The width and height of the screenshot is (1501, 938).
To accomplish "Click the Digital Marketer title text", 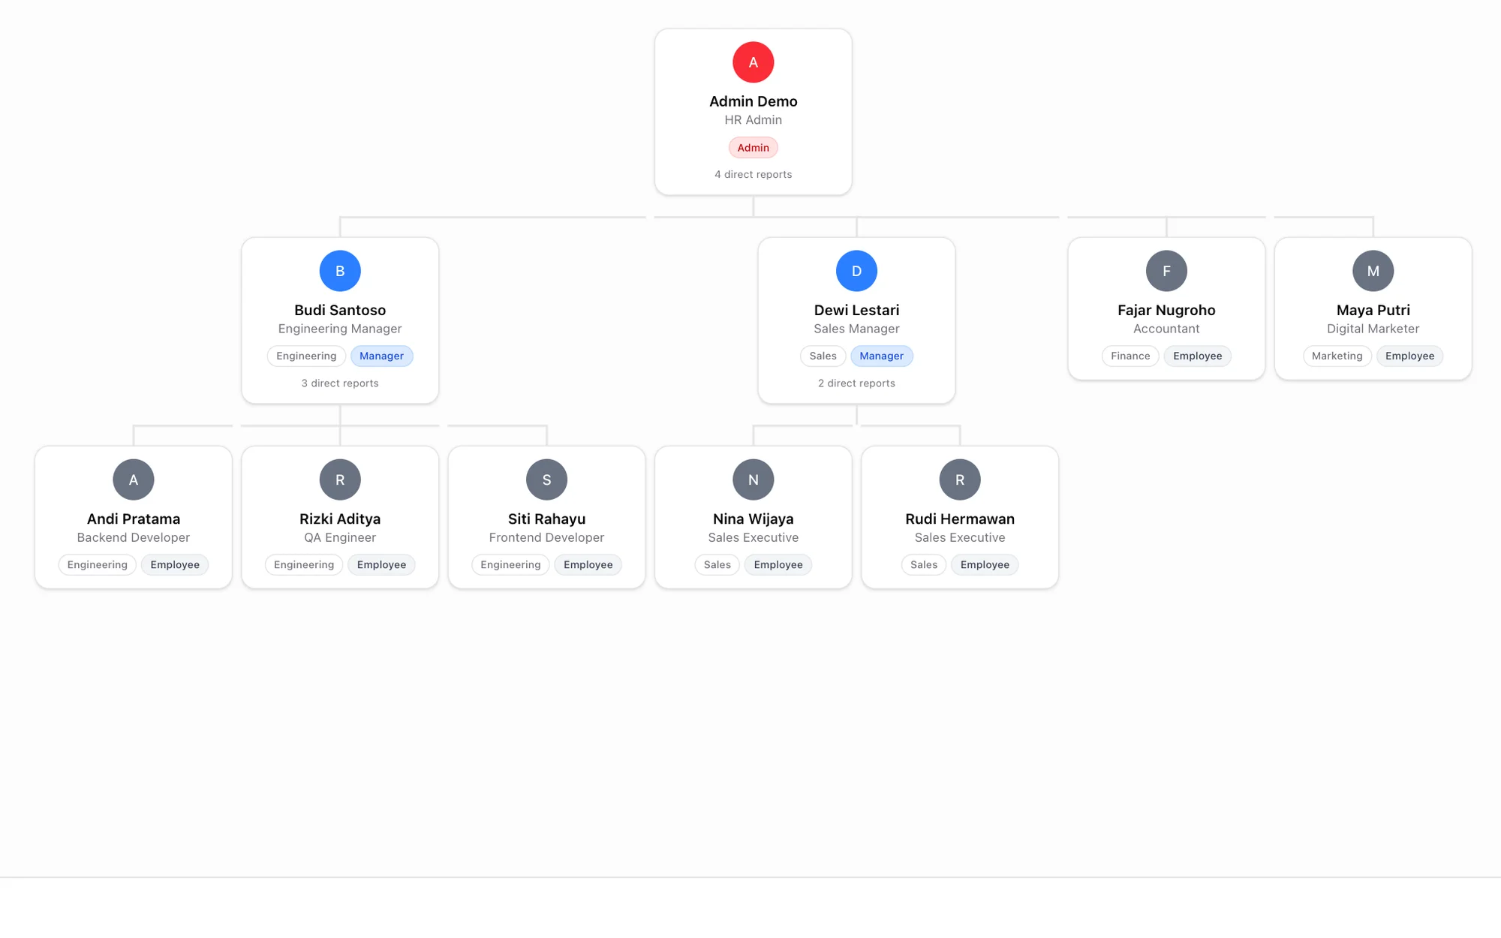I will click(1373, 329).
